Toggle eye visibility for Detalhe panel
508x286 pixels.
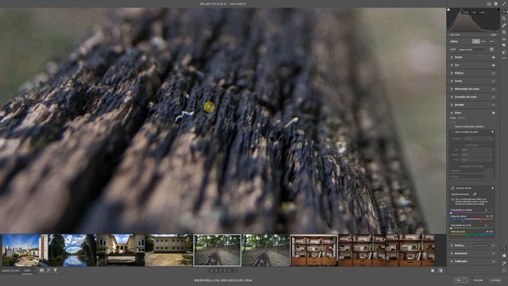493,105
